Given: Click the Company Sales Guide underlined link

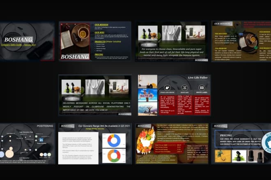Looking at the screenshot, I should click(x=18, y=45).
